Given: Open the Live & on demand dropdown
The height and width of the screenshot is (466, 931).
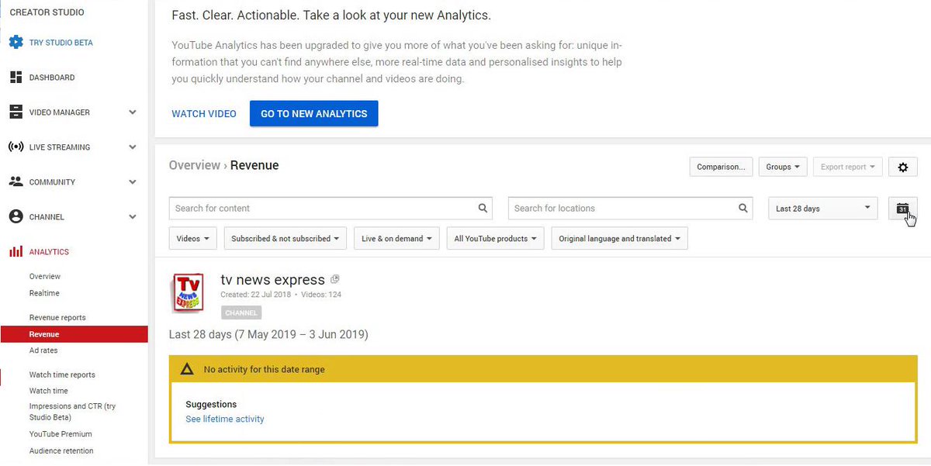Looking at the screenshot, I should pyautogui.click(x=397, y=239).
